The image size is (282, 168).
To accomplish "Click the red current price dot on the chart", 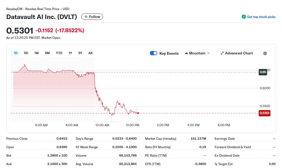I will (x=138, y=113).
